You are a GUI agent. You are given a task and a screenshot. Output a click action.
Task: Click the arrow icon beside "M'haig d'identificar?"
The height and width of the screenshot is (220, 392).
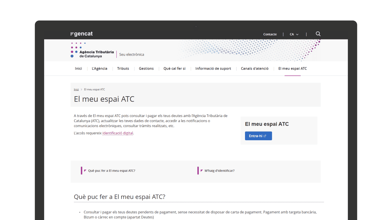201,170
